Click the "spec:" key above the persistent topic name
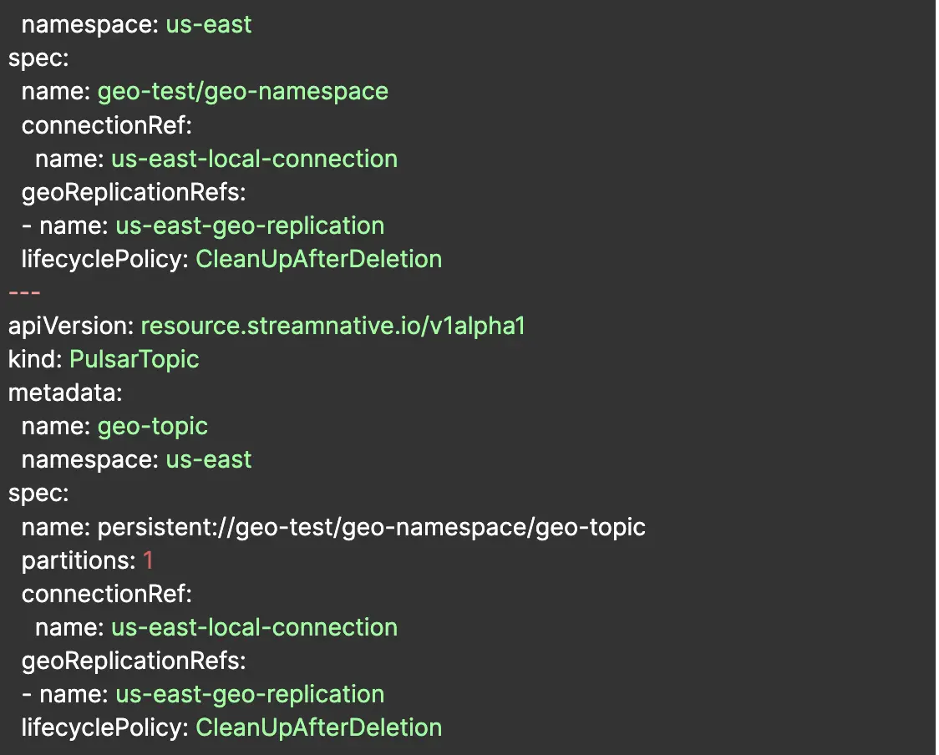This screenshot has height=755, width=939. click(38, 493)
